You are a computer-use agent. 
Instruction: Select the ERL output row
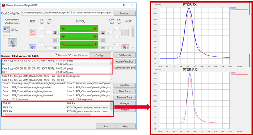coord(56,64)
